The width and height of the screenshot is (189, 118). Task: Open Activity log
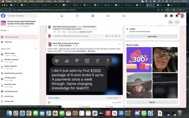point(19,96)
